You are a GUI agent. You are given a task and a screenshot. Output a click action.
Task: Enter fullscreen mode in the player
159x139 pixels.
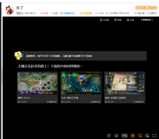tap(154, 136)
